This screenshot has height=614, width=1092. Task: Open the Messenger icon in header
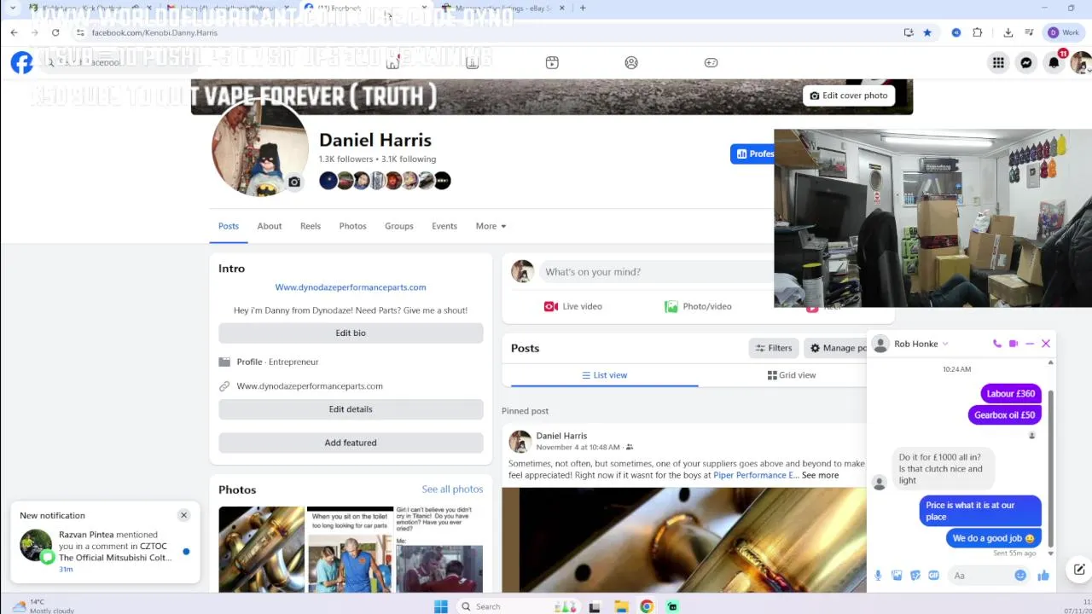(1026, 62)
